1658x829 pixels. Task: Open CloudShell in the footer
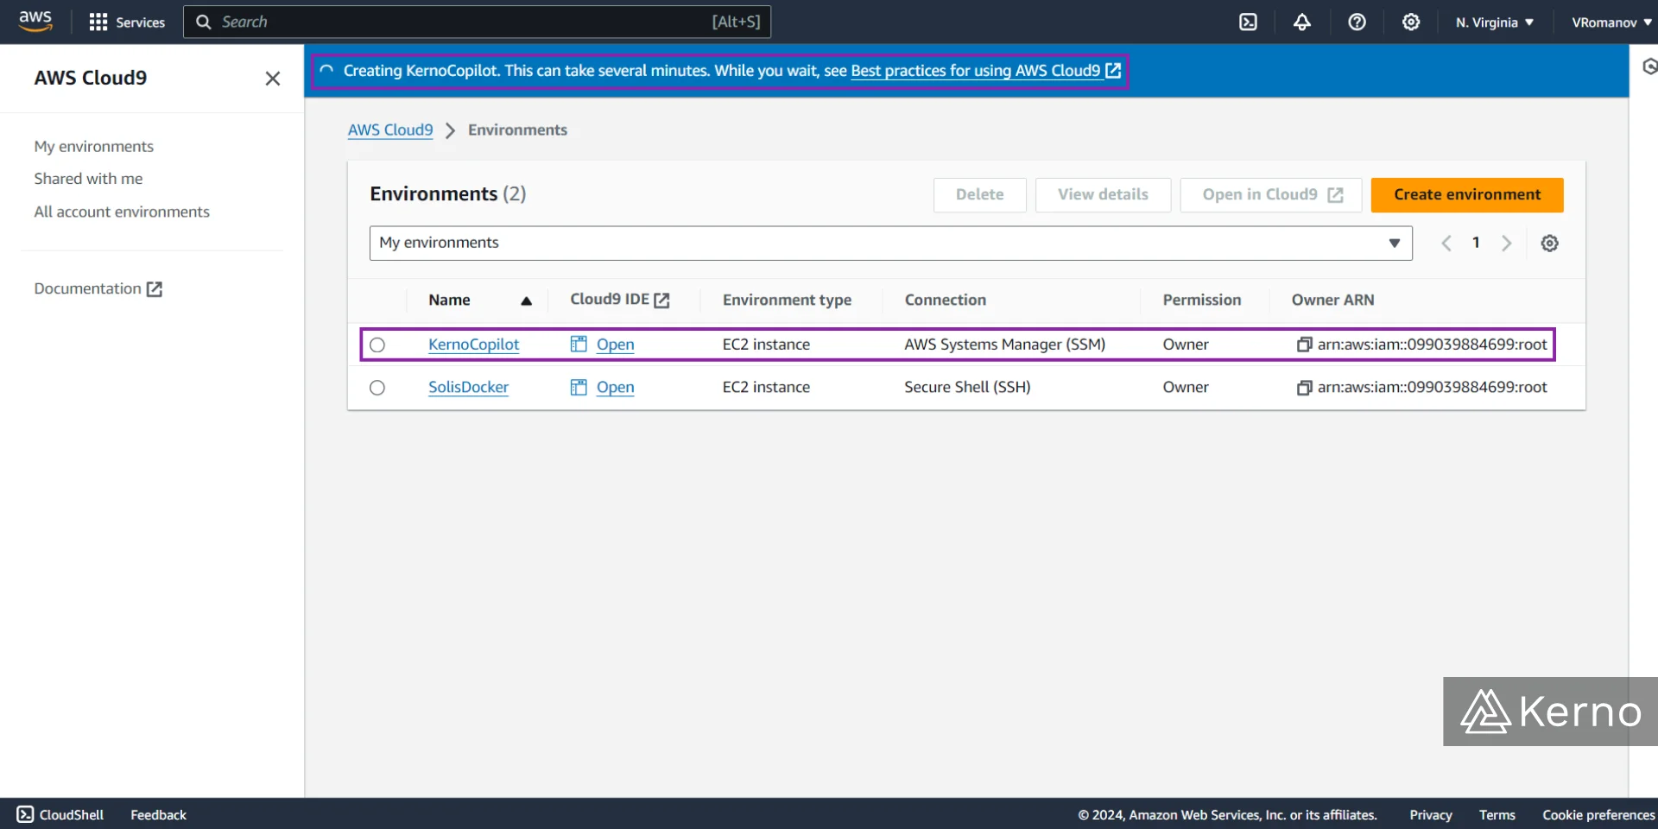(60, 814)
